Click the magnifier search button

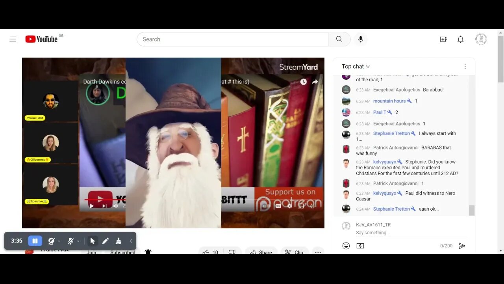tap(339, 39)
